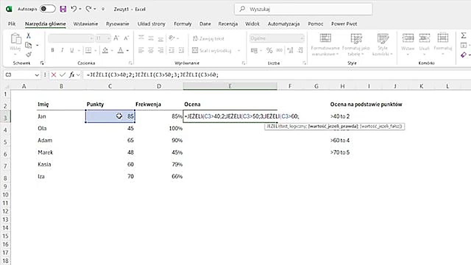The height and width of the screenshot is (265, 471).
Task: Switch to the Formuły tab
Action: pyautogui.click(x=183, y=24)
